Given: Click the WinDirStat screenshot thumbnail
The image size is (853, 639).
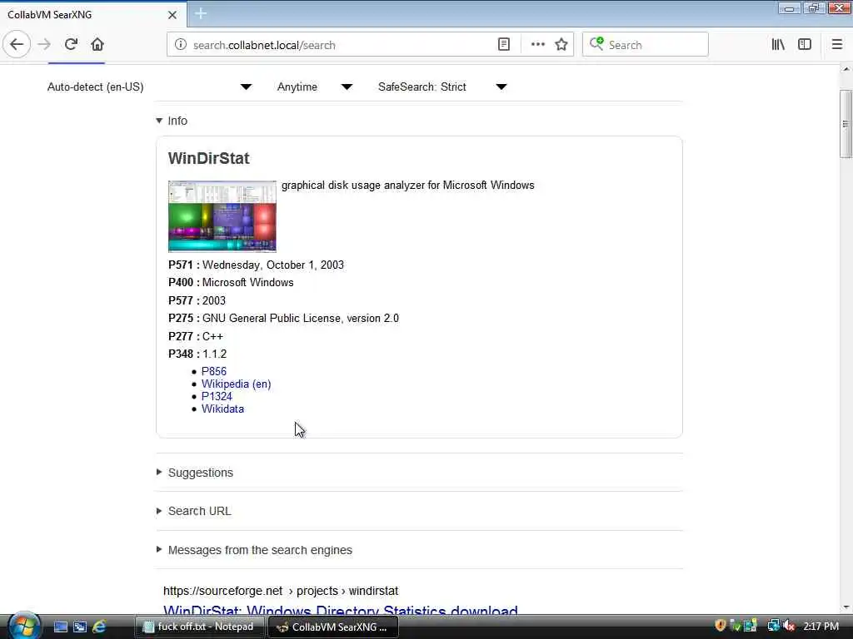Looking at the screenshot, I should pyautogui.click(x=222, y=216).
